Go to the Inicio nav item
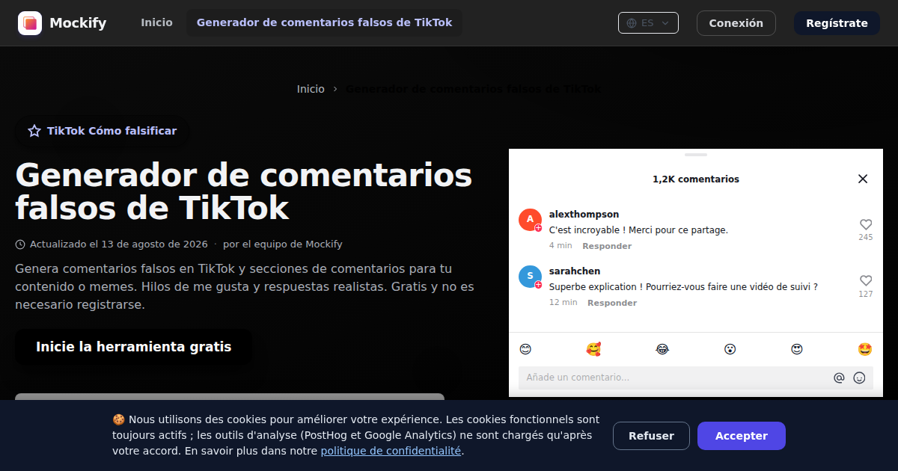Viewport: 898px width, 471px height. tap(156, 23)
